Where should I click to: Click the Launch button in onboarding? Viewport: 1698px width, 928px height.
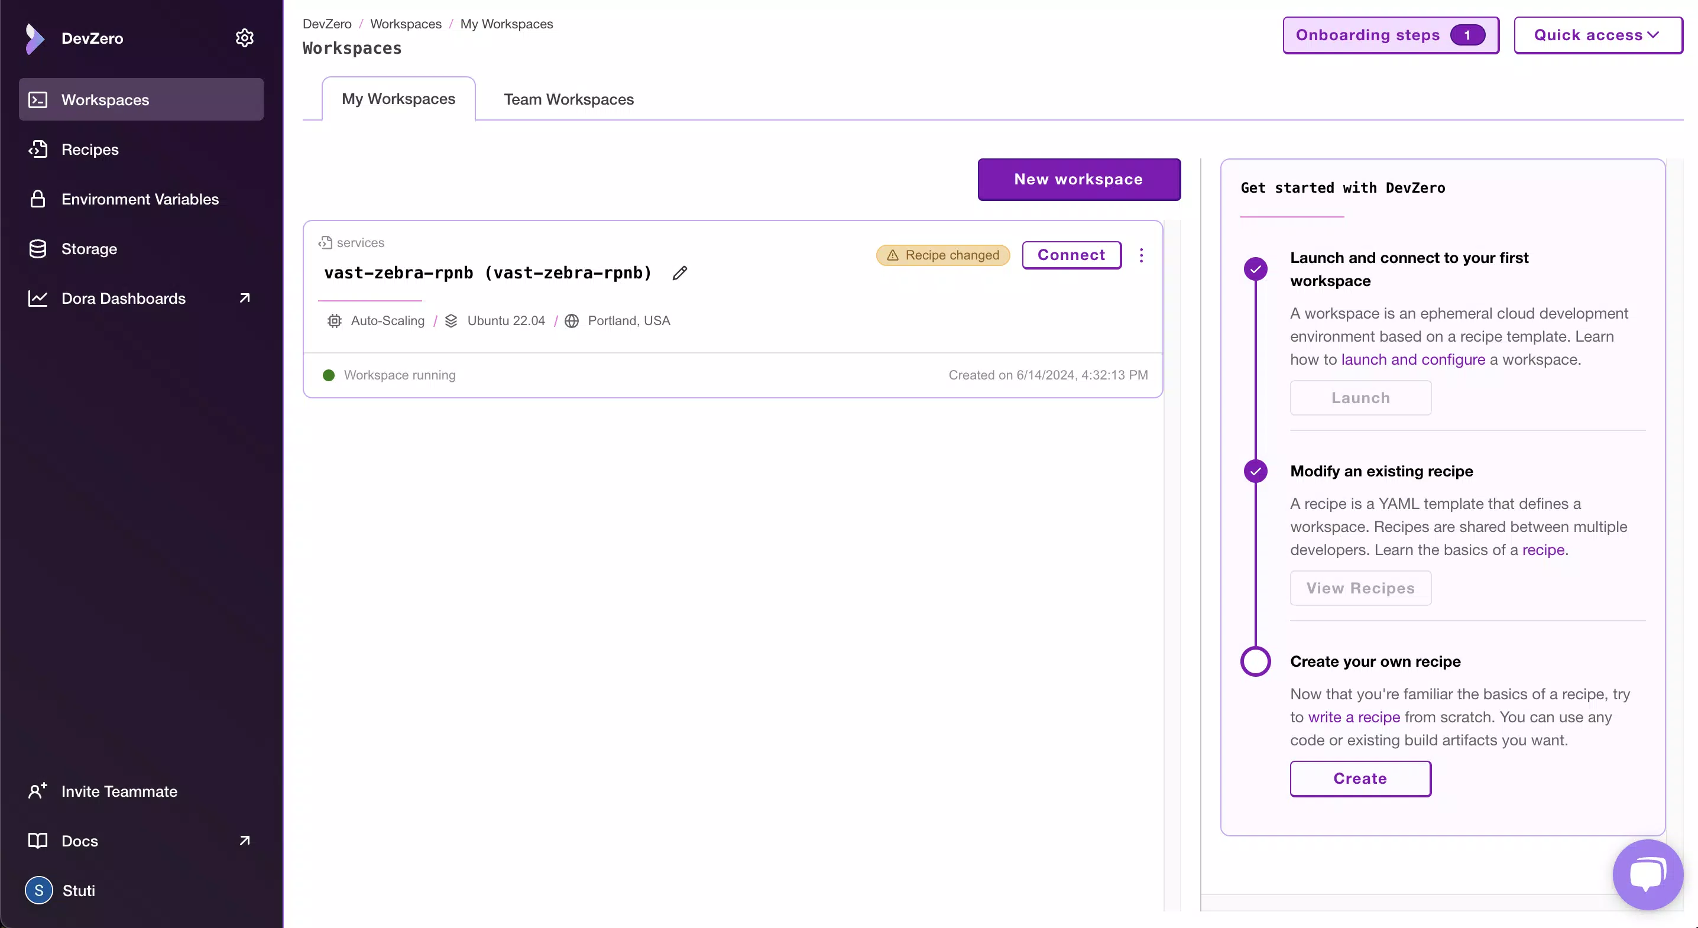(x=1360, y=398)
